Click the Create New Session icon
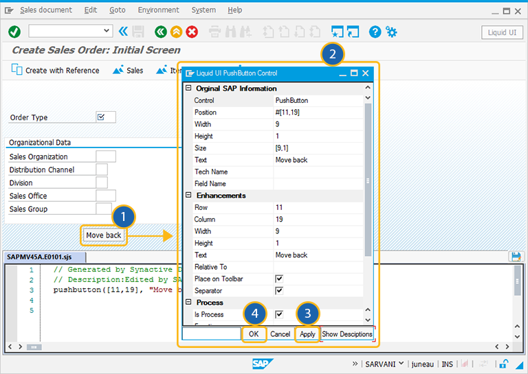Image resolution: width=528 pixels, height=374 pixels. (337, 32)
